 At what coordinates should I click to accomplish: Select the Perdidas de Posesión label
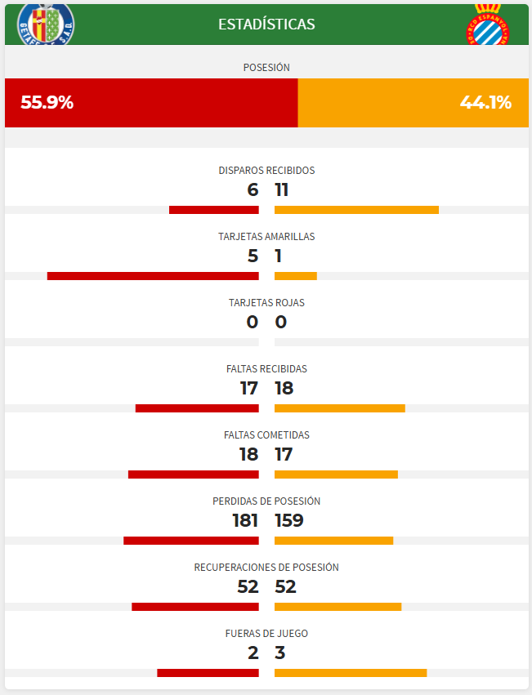[266, 501]
